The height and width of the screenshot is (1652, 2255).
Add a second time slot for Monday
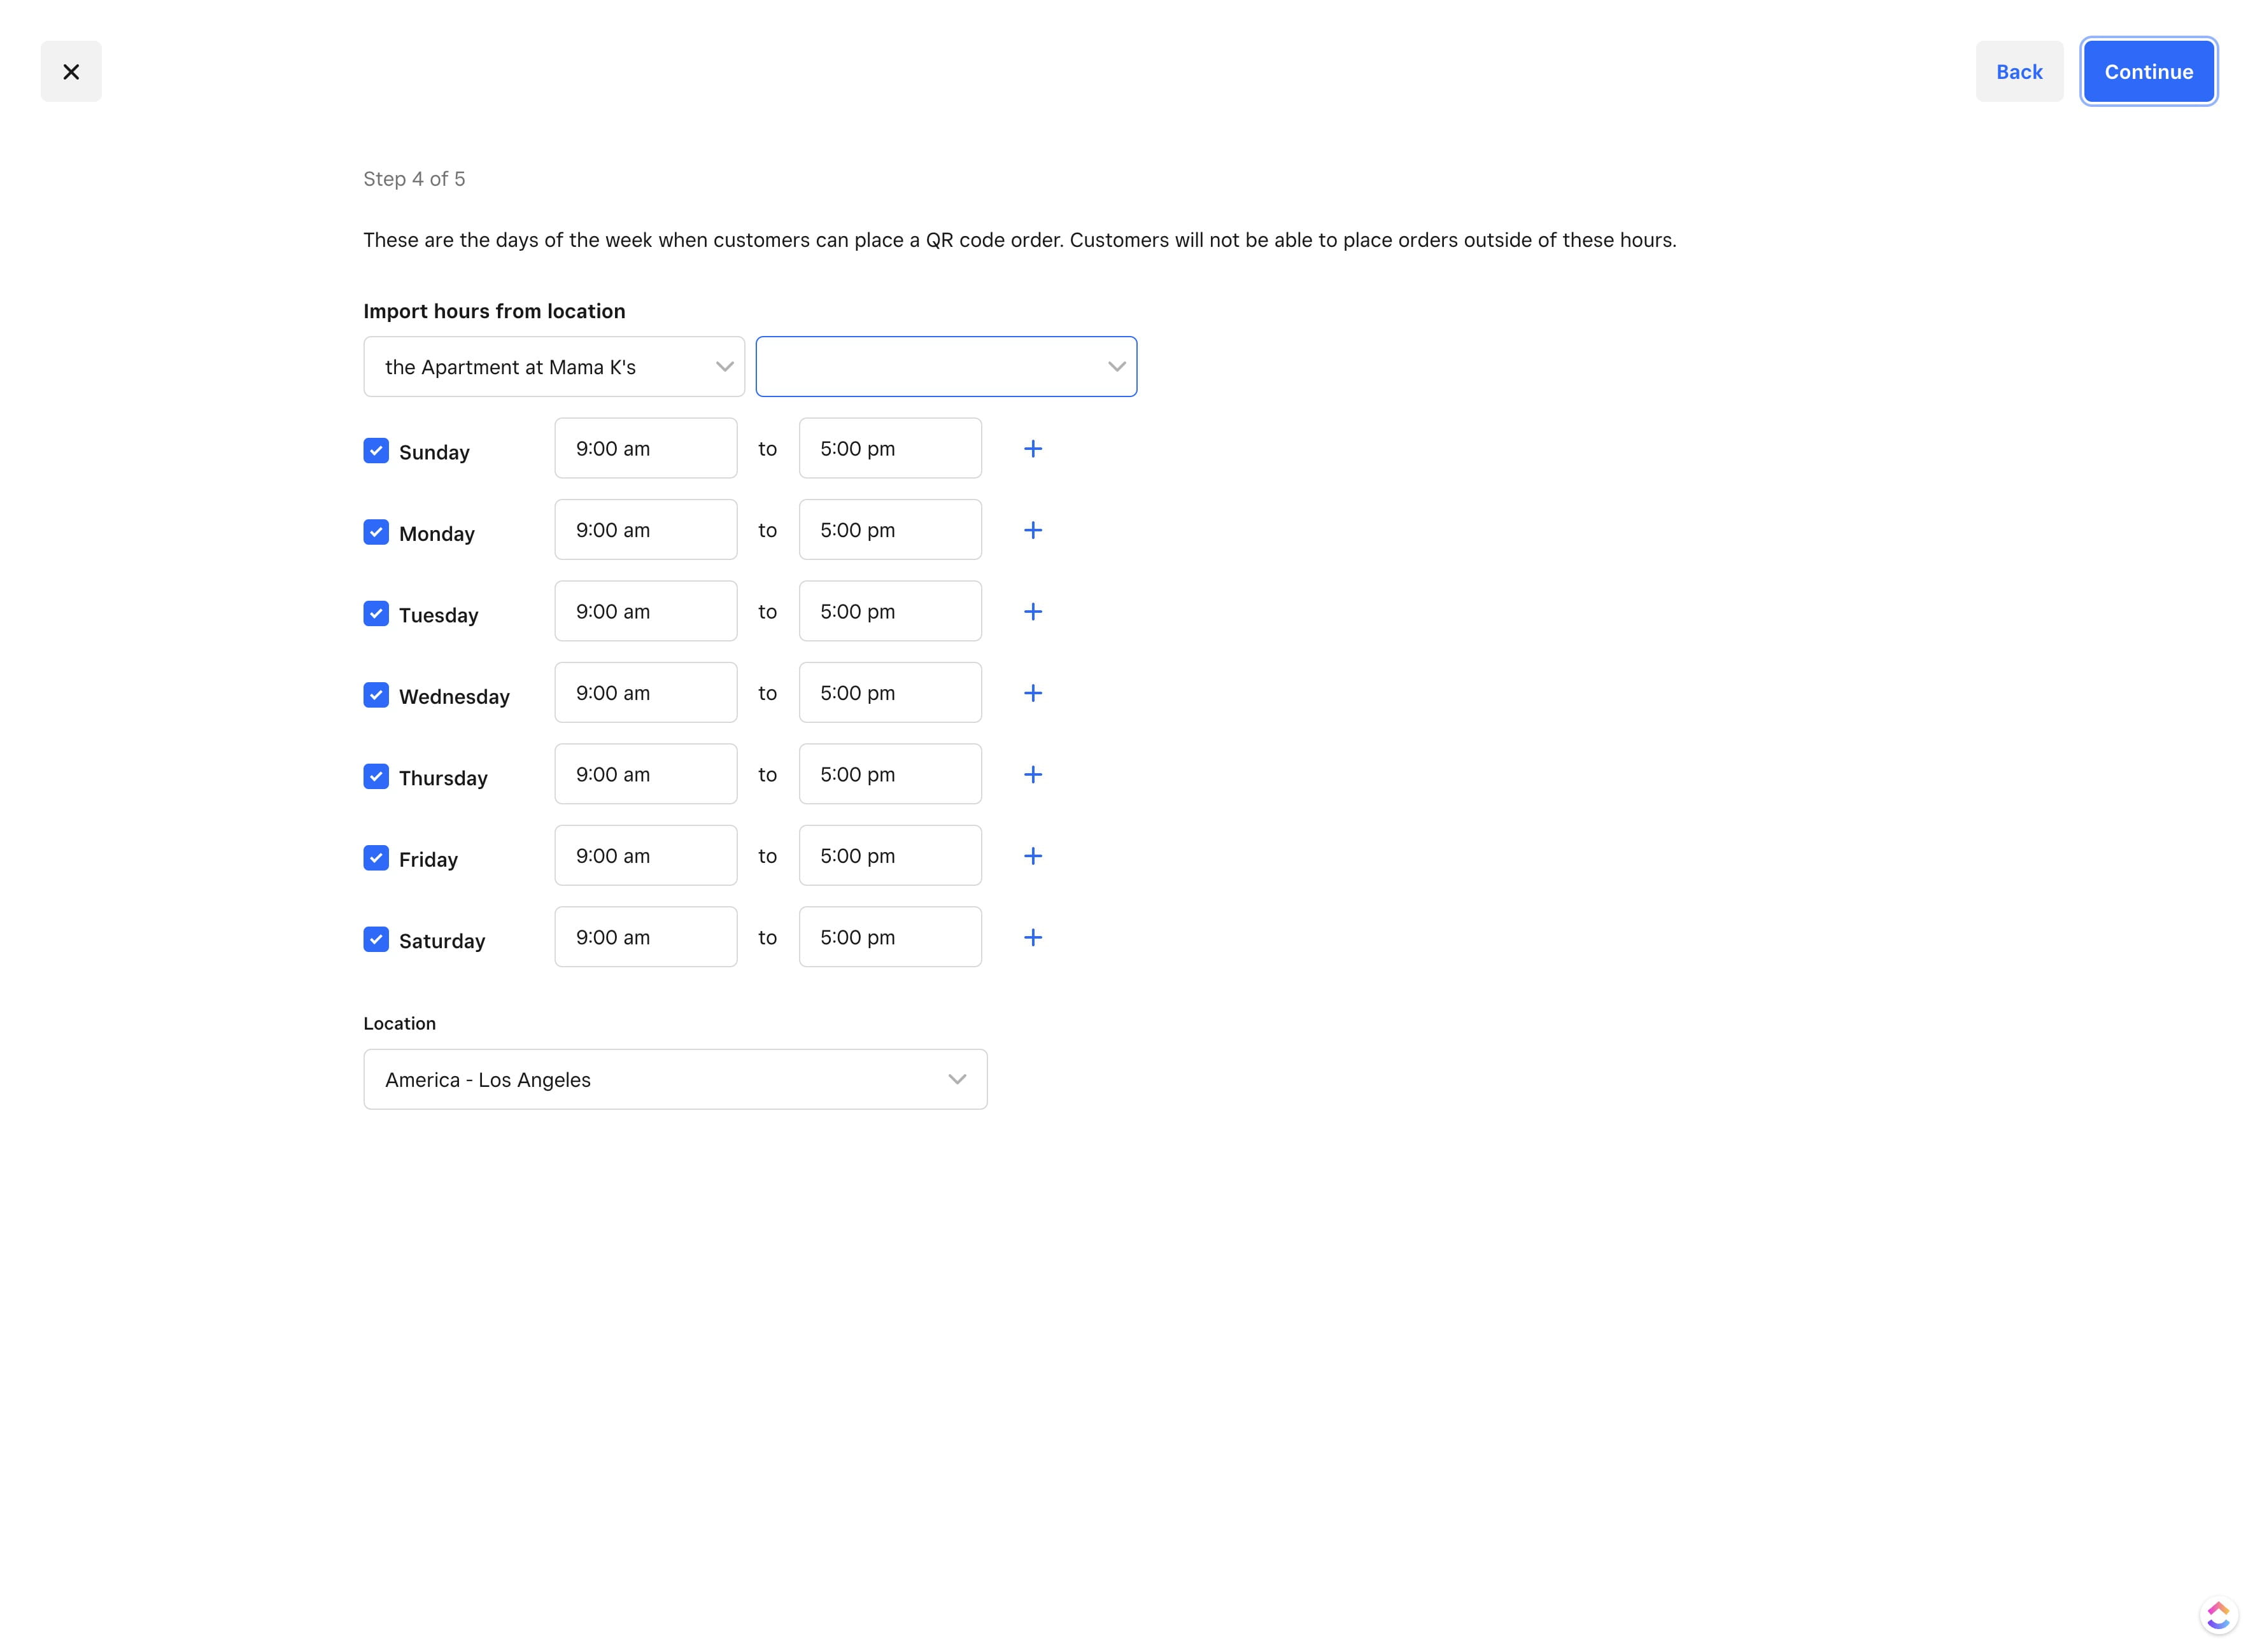[1033, 530]
